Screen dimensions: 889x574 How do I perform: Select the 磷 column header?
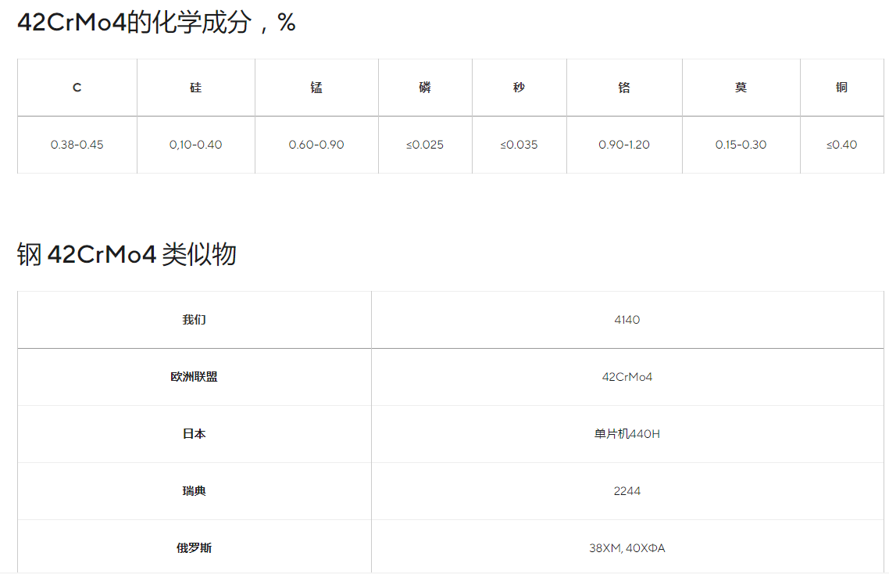point(425,87)
